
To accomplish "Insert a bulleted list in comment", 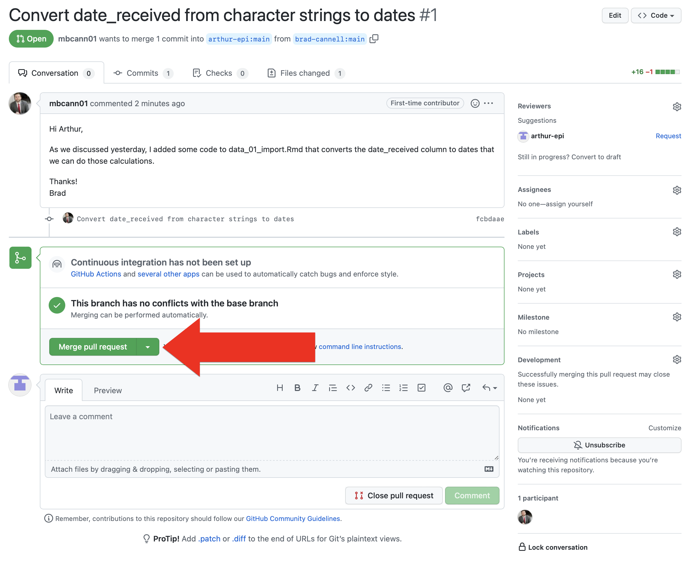I will click(x=386, y=388).
